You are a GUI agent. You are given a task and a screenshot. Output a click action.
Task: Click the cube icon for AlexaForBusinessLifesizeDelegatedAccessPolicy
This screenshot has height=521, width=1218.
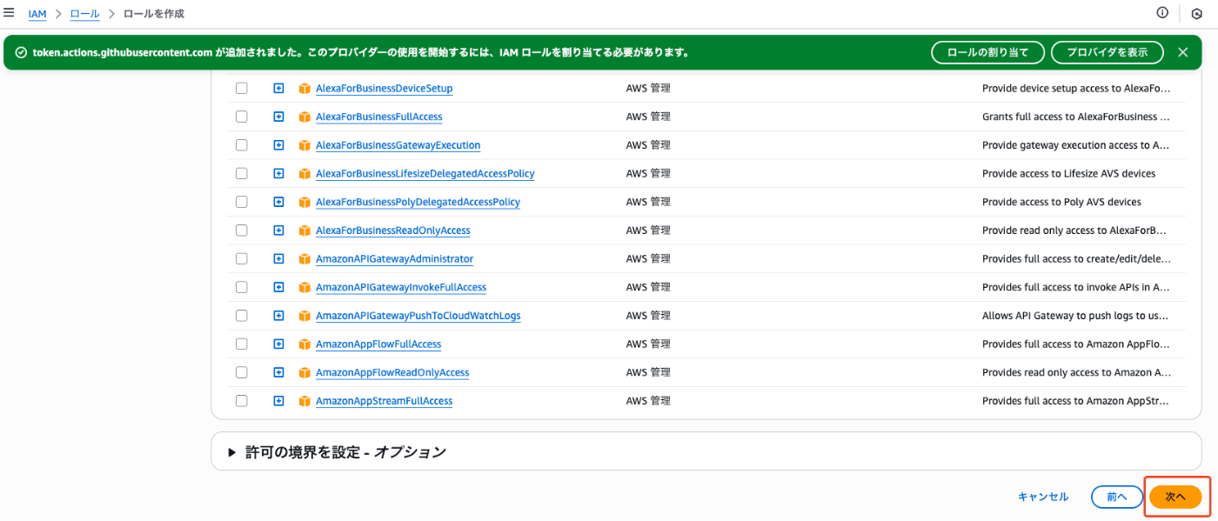coord(304,174)
